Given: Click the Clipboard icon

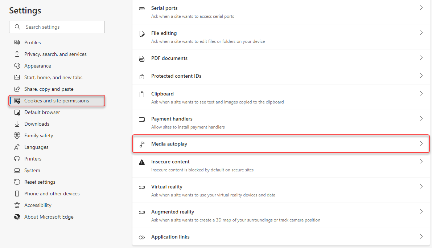Looking at the screenshot, I should [142, 94].
